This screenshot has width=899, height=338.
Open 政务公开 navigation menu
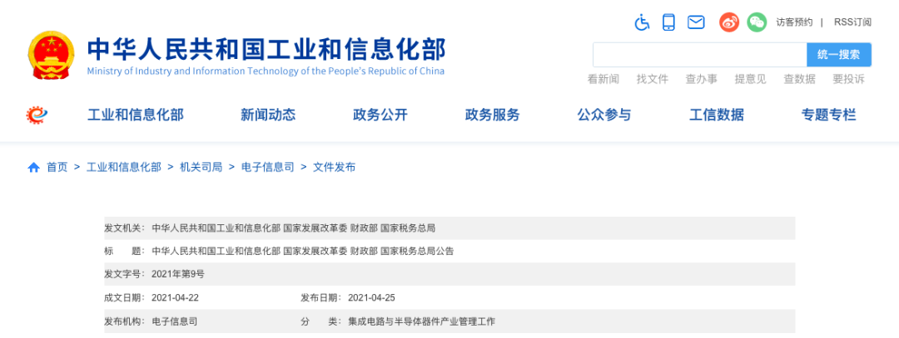coord(380,115)
